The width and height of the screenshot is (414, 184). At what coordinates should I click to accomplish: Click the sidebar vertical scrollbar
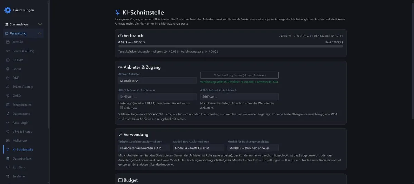48,65
